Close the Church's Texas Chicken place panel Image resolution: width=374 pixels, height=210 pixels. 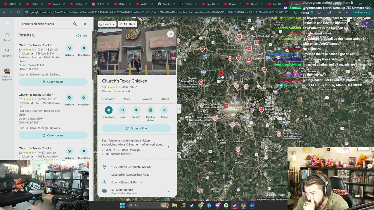tap(171, 34)
